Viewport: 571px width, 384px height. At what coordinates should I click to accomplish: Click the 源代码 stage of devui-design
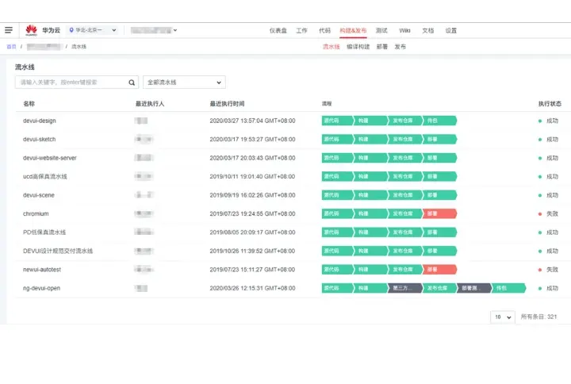[337, 121]
